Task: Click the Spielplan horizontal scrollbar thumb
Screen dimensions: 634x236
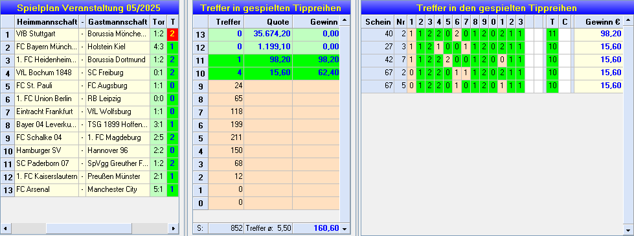Action: [x=89, y=228]
